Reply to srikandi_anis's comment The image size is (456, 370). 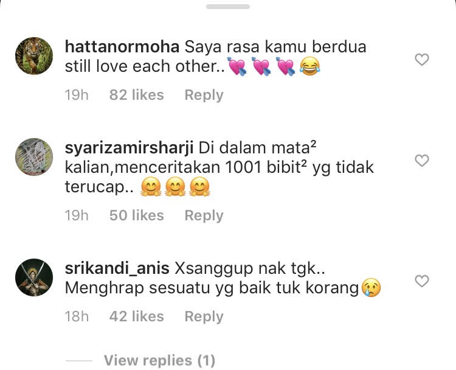pos(204,316)
